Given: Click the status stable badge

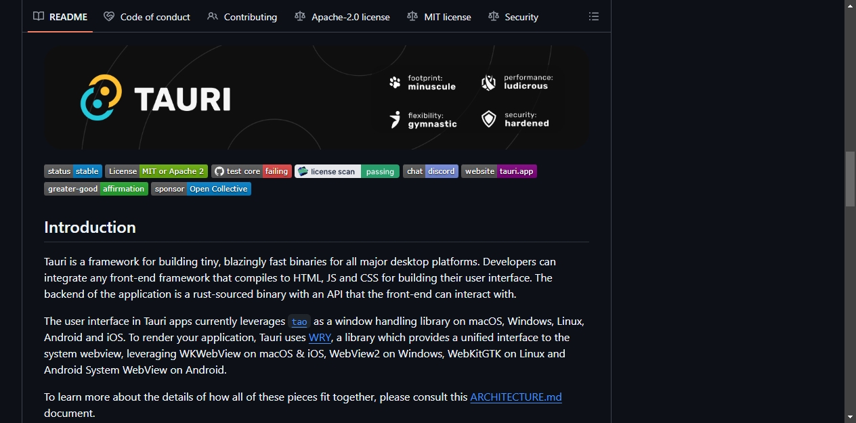Looking at the screenshot, I should coord(73,171).
